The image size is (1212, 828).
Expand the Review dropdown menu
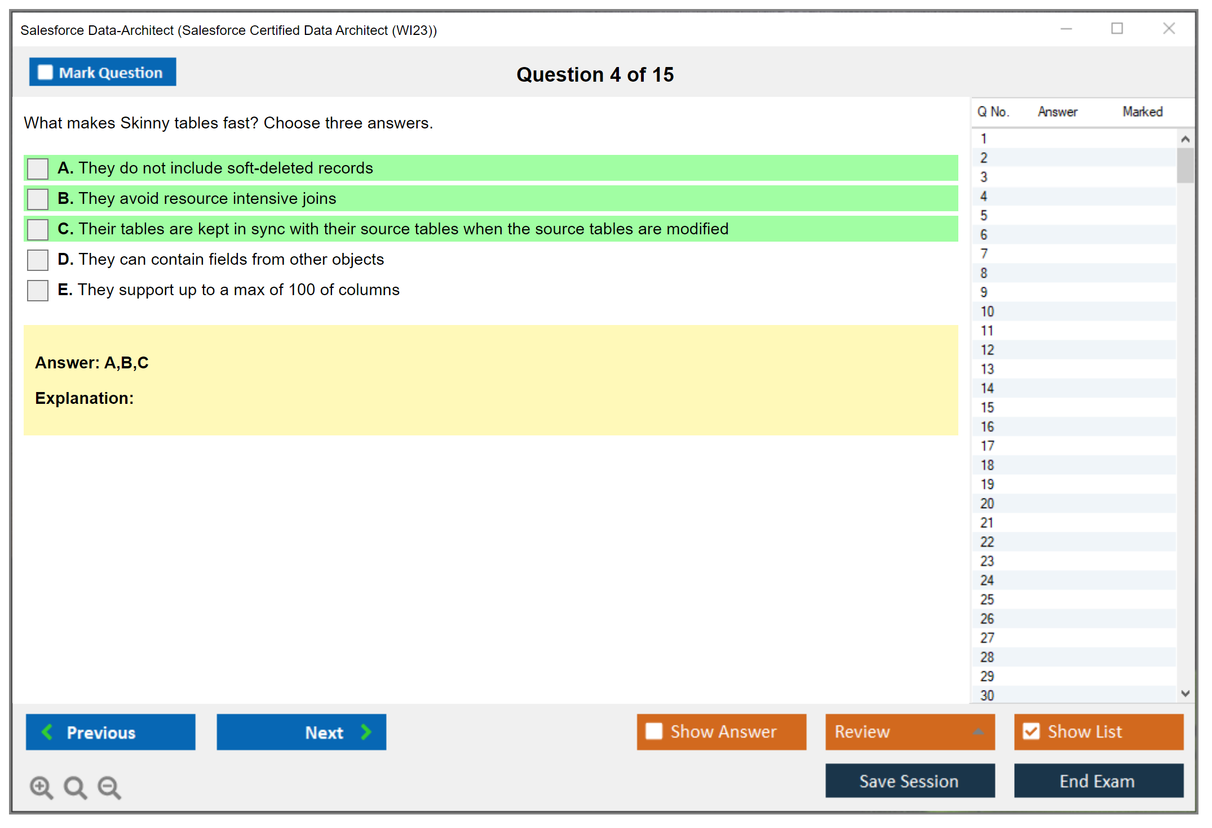(x=978, y=732)
